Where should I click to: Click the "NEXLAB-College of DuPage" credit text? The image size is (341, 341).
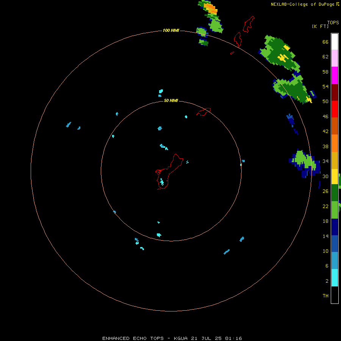pos(302,4)
